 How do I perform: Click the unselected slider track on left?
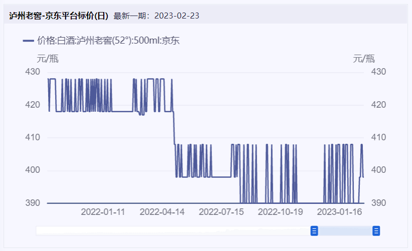click(x=173, y=230)
